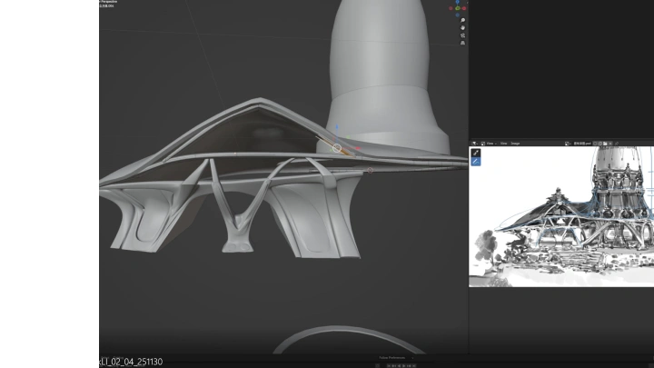The image size is (654, 368).
Task: Click the image name field in the header
Action: click(582, 144)
